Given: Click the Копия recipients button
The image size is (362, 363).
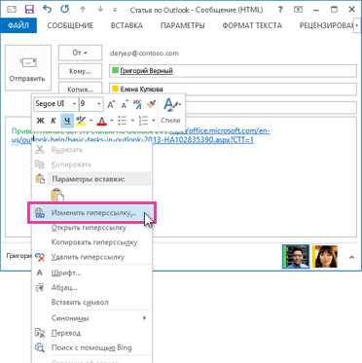Looking at the screenshot, I should click(x=80, y=89).
